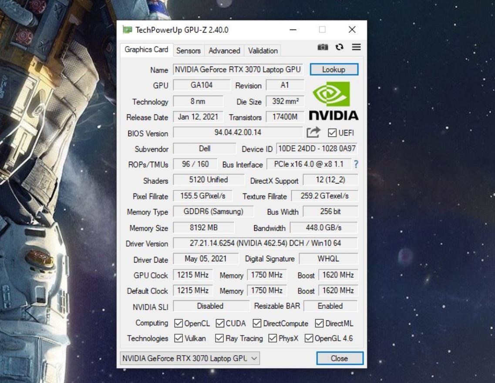Click the Memory Size value 8192 MB
The height and width of the screenshot is (383, 495).
coord(204,228)
